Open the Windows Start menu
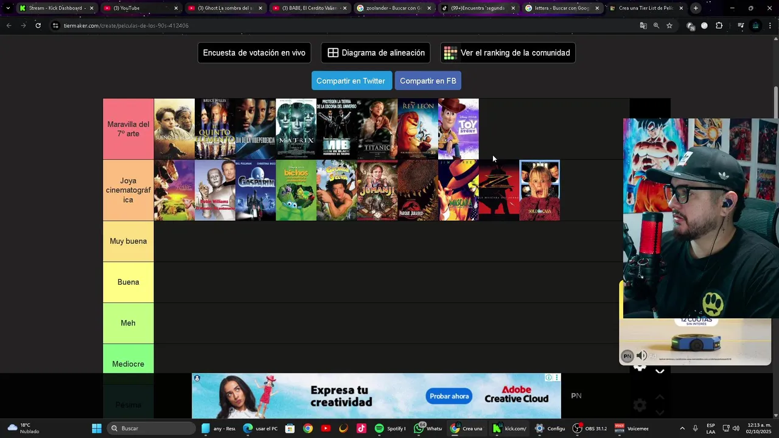The image size is (779, 438). pyautogui.click(x=97, y=428)
